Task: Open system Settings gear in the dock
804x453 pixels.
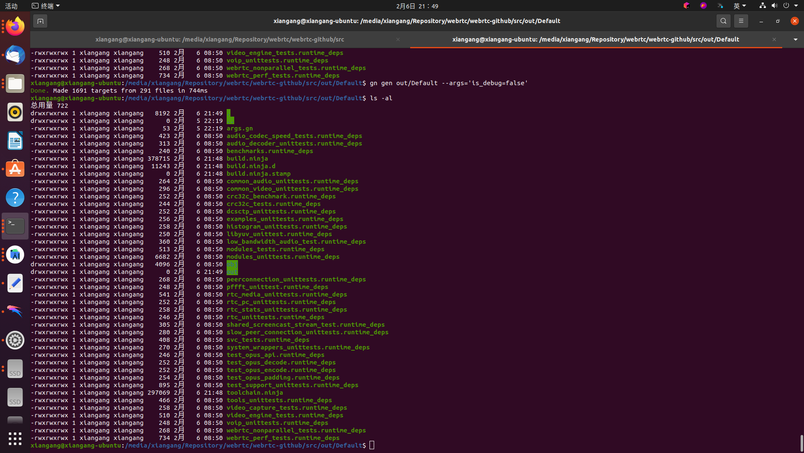Action: tap(15, 340)
